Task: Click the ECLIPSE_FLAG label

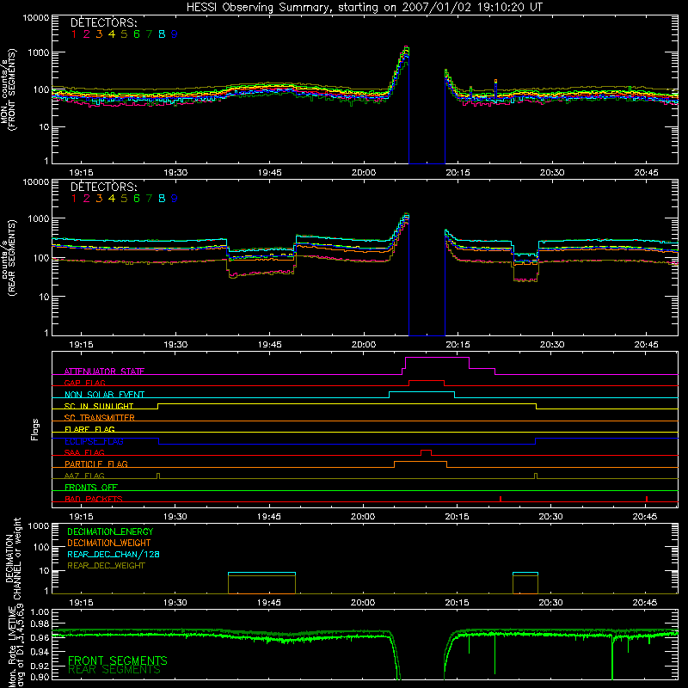Action: [x=94, y=441]
